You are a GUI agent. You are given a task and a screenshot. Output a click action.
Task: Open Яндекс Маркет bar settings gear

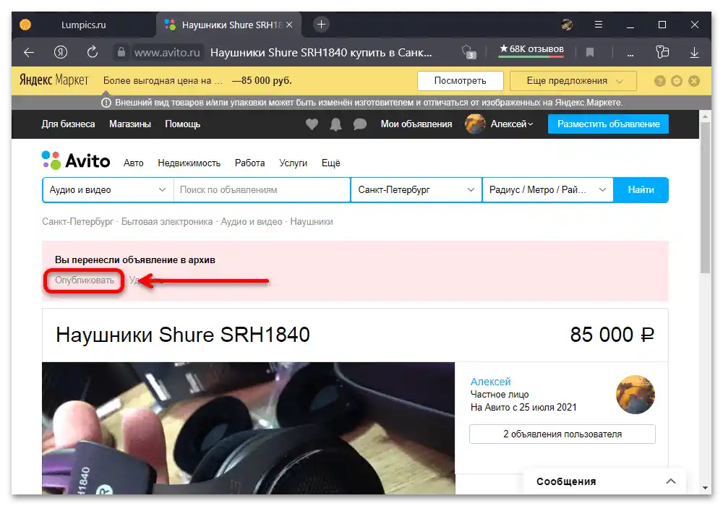point(677,81)
